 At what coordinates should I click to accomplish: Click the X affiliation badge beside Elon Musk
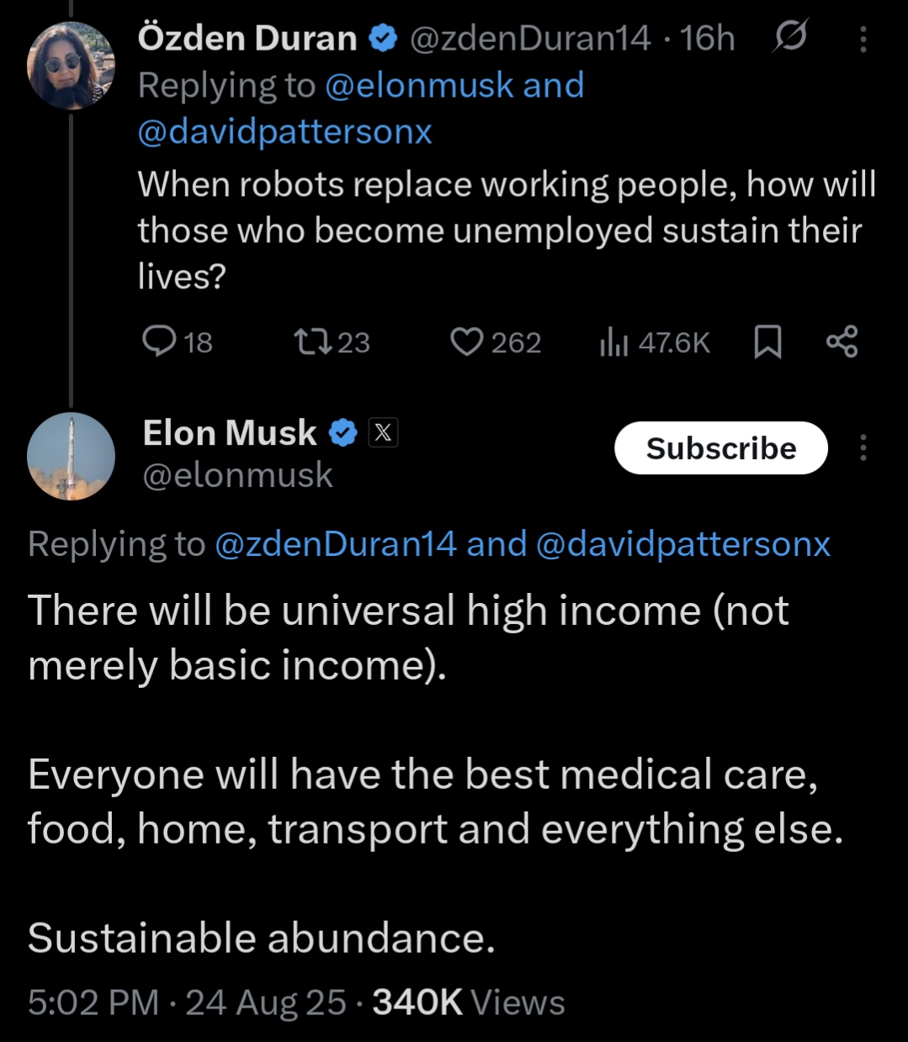[x=383, y=433]
